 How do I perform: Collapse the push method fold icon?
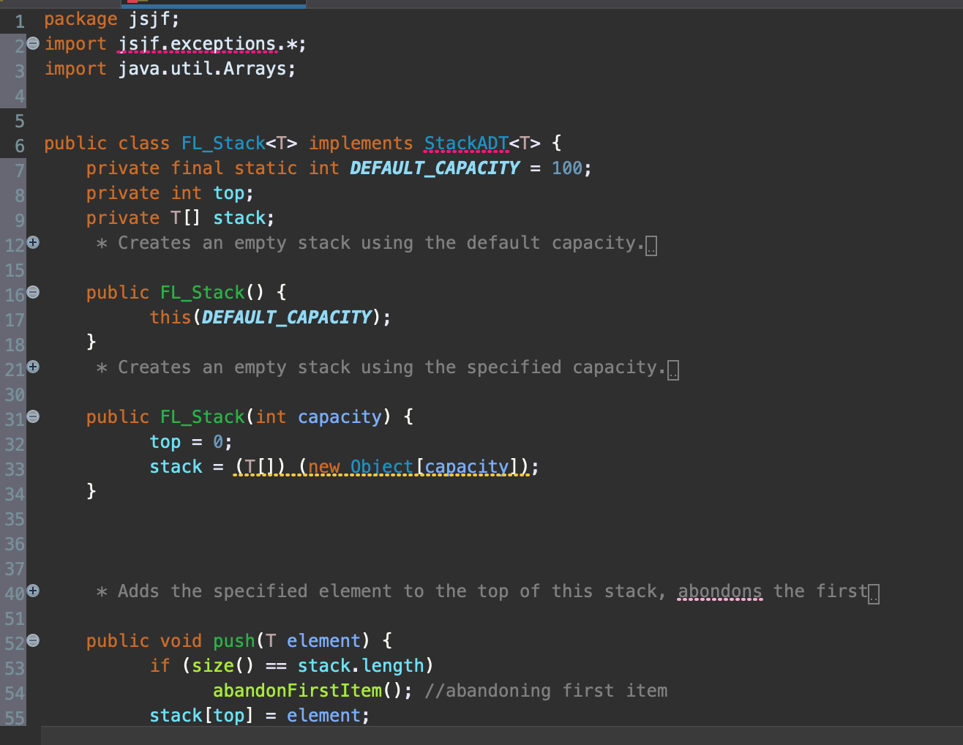32,640
